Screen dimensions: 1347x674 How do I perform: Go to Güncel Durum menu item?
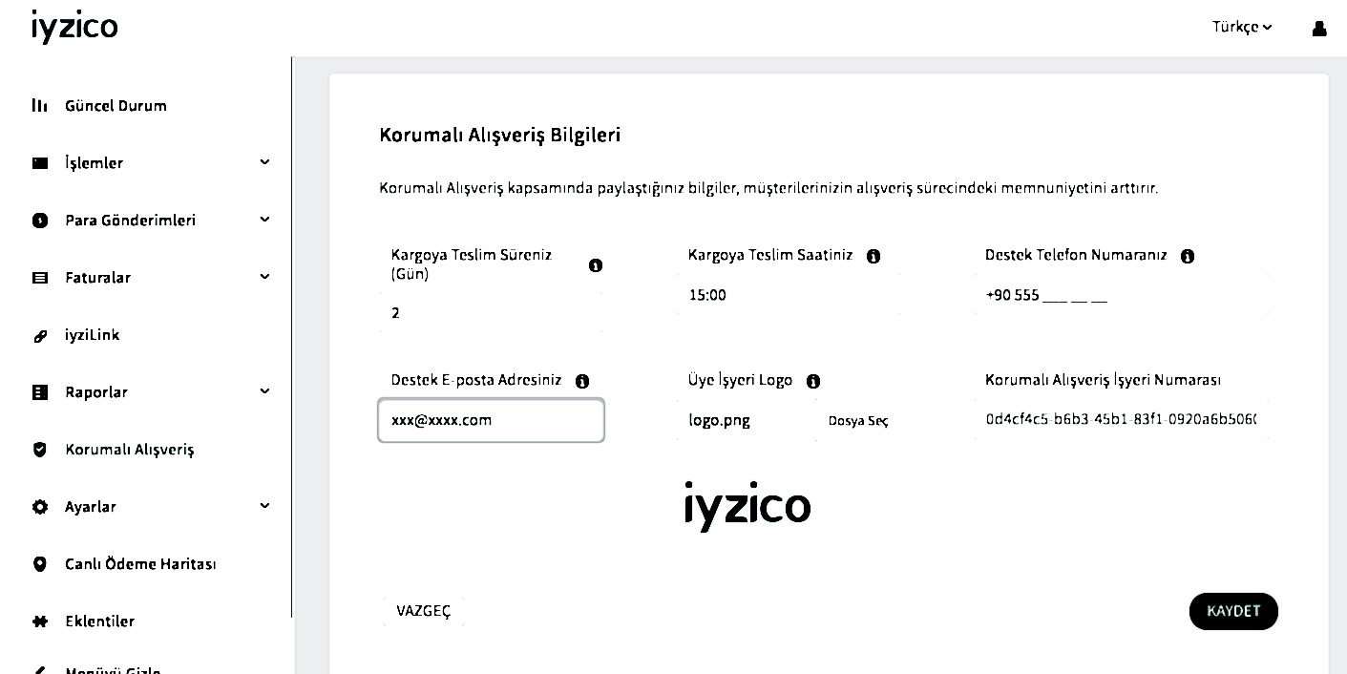coord(116,105)
